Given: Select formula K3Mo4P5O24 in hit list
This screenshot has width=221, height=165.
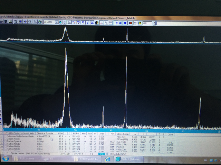Looking at the screenshot, I should click(x=44, y=136).
